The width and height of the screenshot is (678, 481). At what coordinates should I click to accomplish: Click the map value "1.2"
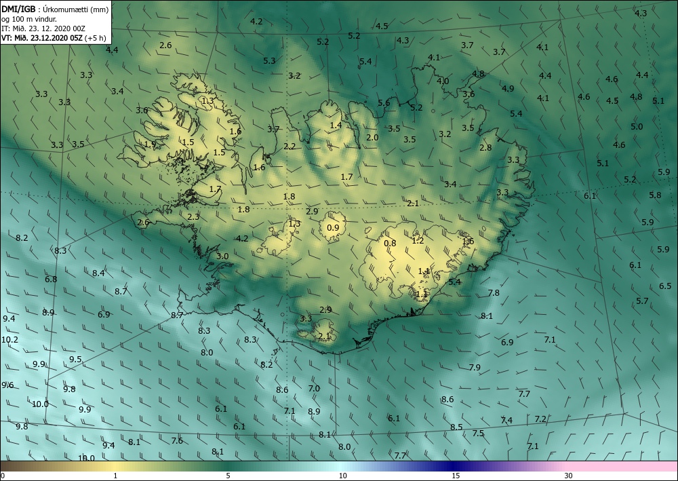click(x=418, y=241)
